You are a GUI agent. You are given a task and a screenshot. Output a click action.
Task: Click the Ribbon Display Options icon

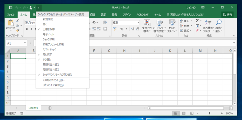tap(203, 7)
